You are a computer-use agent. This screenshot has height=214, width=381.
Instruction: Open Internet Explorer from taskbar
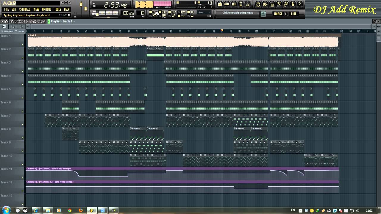click(36, 210)
